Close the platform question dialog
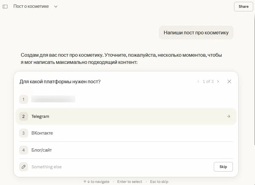Screen dimensions: 255x185 229,81
